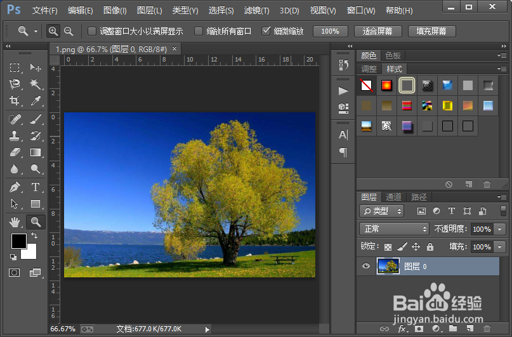Open the Layers panel flyout menu

(502, 197)
